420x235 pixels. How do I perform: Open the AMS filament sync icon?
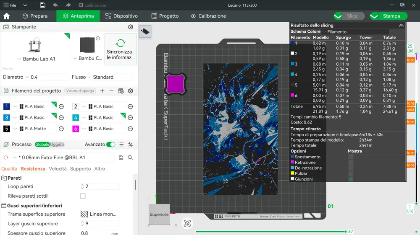click(x=121, y=91)
